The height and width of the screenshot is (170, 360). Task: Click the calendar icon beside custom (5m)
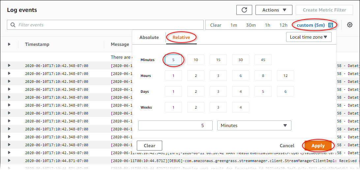tap(331, 25)
